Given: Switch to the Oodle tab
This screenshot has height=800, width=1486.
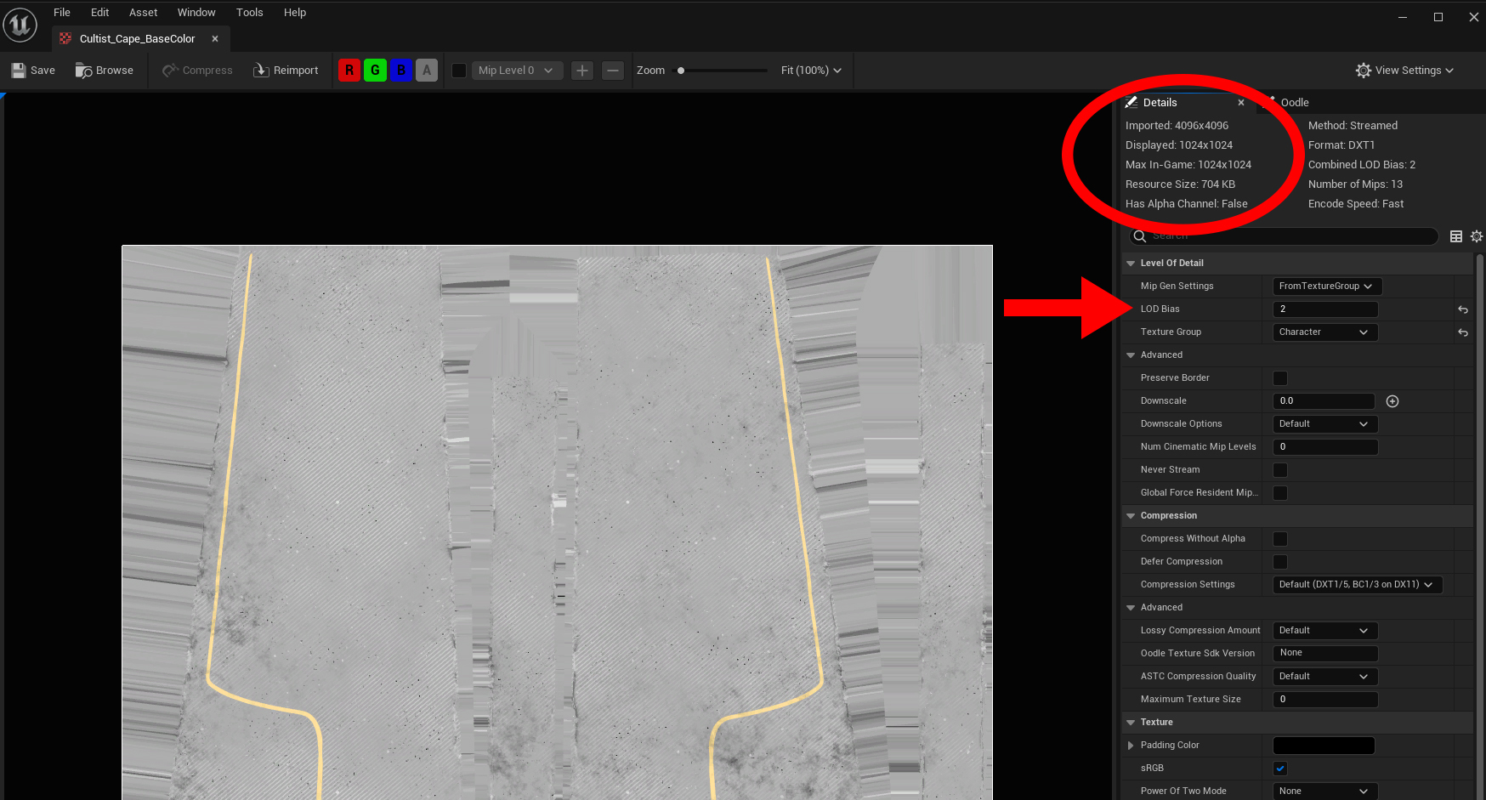Looking at the screenshot, I should click(x=1294, y=103).
